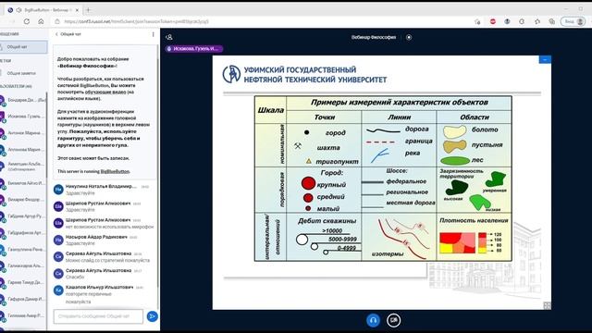The width and height of the screenshot is (592, 333).
Task: Reload the browser page
Action: tap(27, 21)
